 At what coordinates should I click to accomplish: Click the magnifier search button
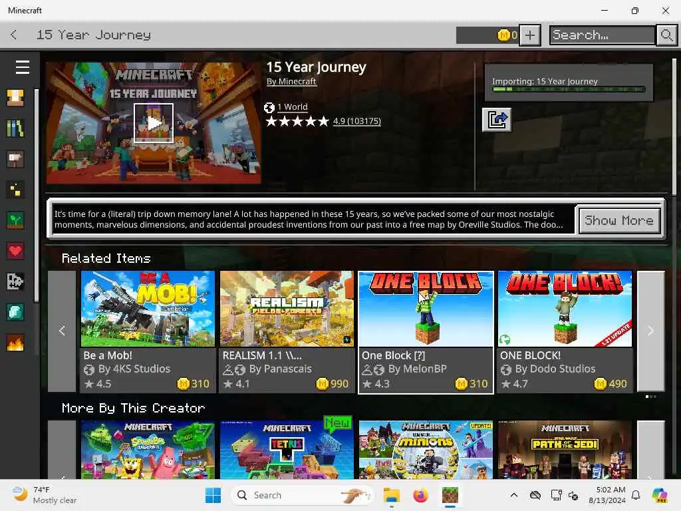(x=666, y=35)
